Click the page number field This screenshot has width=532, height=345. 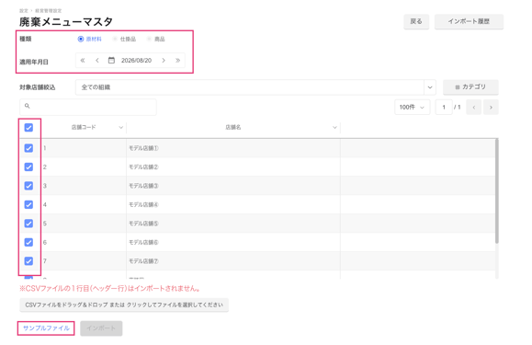point(444,108)
